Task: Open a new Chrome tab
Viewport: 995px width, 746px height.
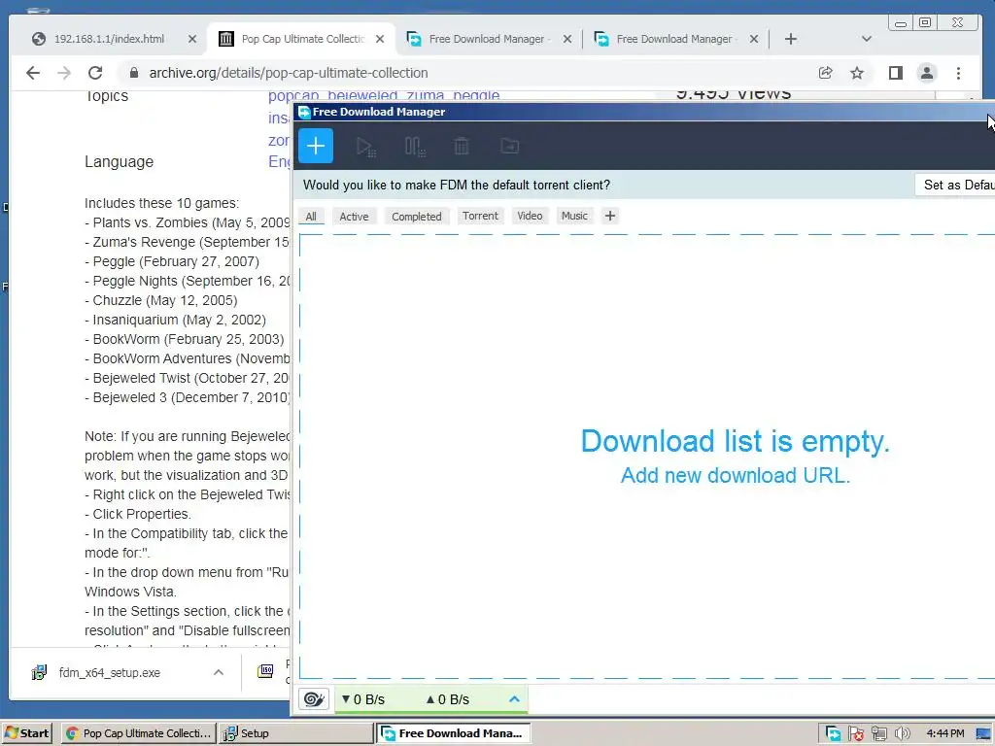Action: pos(790,39)
